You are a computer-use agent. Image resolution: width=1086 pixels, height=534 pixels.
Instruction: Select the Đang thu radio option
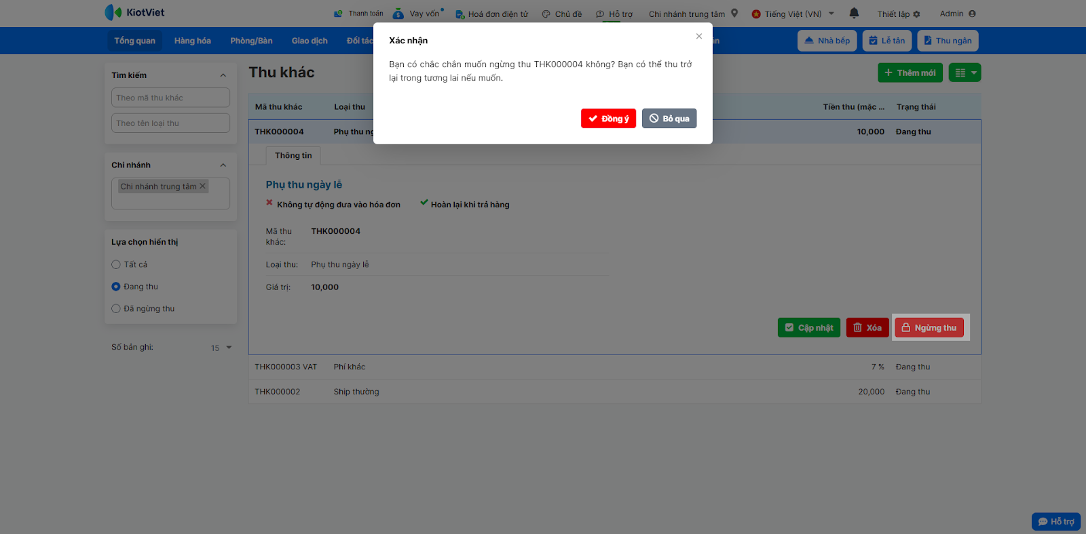coord(116,287)
